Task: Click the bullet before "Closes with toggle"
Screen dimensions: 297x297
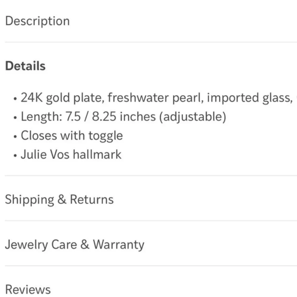Action: 15,137
